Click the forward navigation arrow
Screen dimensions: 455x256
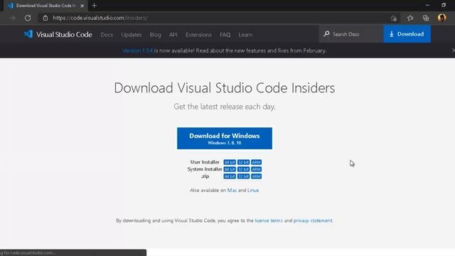coord(13,18)
